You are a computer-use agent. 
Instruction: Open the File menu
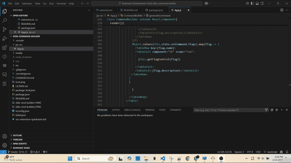[x=10, y=3]
